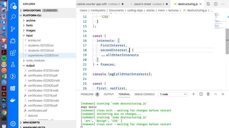Click the coding-dojo breadcrumb
The width and height of the screenshot is (229, 128).
[x=135, y=10]
